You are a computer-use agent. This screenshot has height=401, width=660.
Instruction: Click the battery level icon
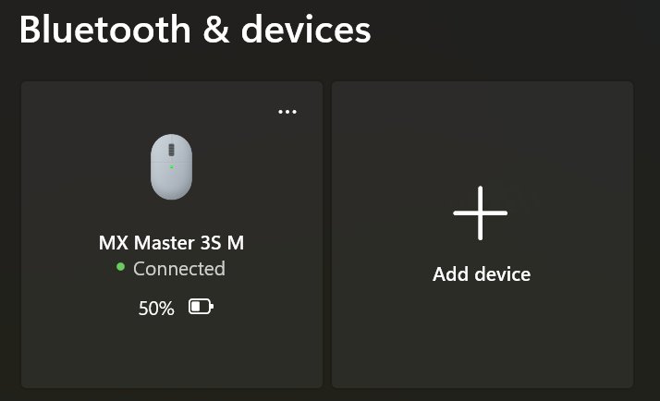[201, 307]
